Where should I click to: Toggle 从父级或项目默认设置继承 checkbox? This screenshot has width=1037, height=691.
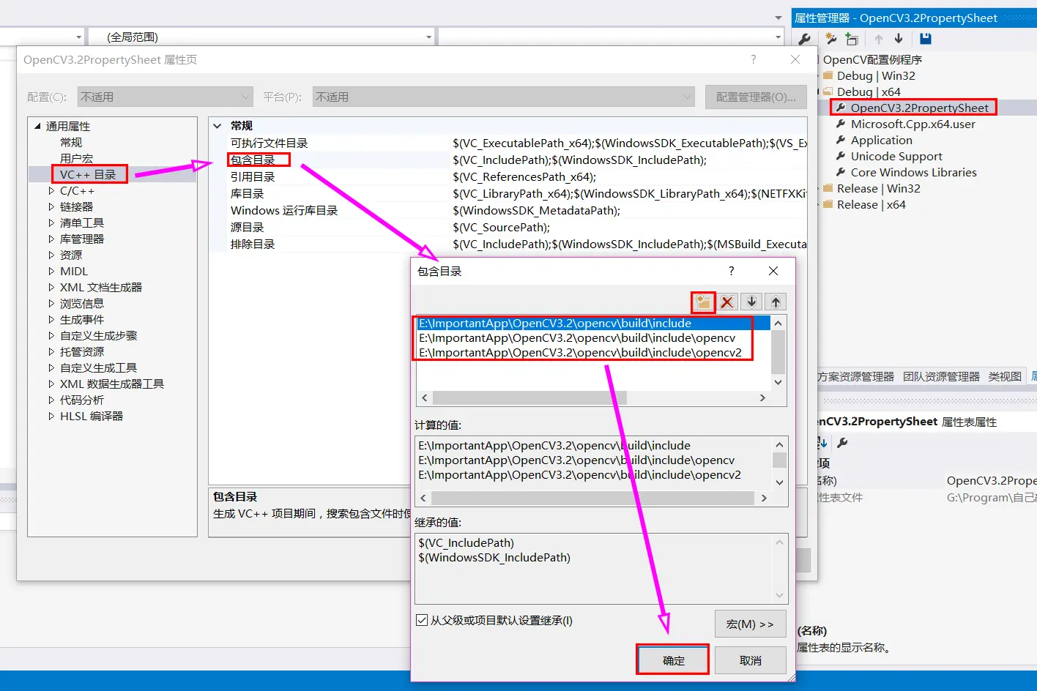(422, 620)
